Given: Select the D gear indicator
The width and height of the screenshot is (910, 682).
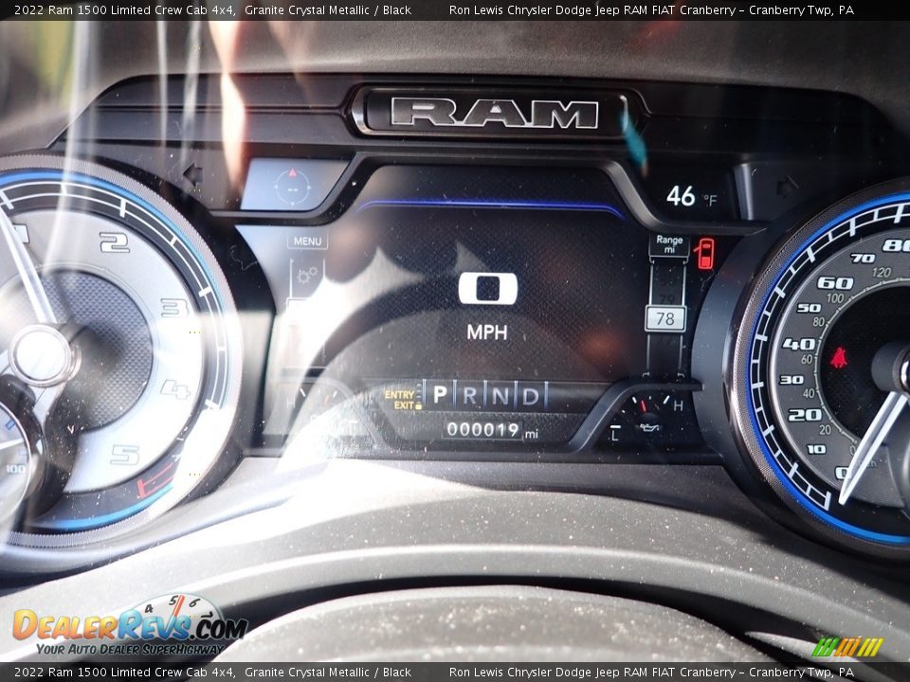Looking at the screenshot, I should [x=531, y=397].
